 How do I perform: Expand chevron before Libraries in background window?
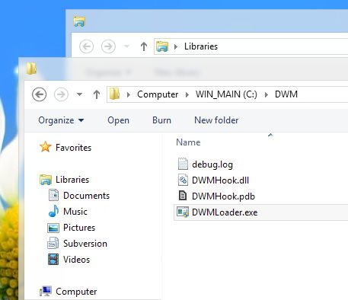[176, 46]
